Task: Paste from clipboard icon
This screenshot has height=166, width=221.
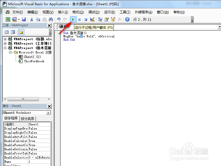Action: [x=44, y=19]
